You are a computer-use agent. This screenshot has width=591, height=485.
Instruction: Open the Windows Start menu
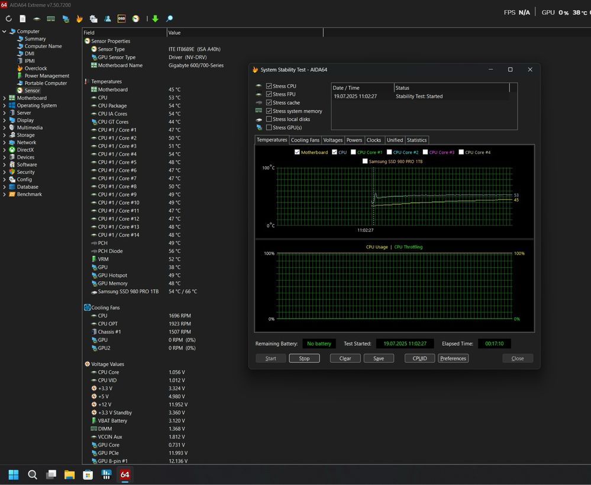click(x=14, y=474)
